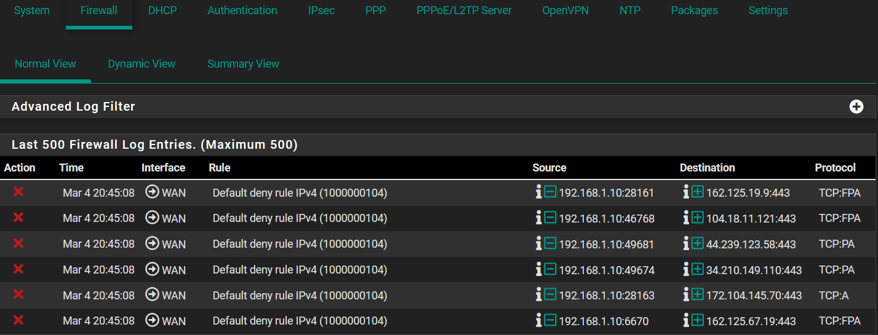Click the Interface column header
The height and width of the screenshot is (335, 878).
pyautogui.click(x=163, y=168)
